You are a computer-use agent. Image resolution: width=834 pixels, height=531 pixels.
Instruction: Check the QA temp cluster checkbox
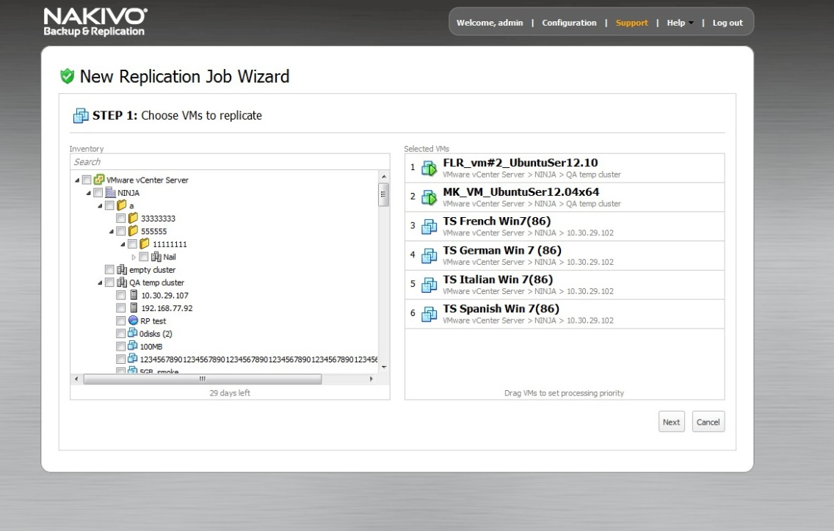[x=109, y=282]
